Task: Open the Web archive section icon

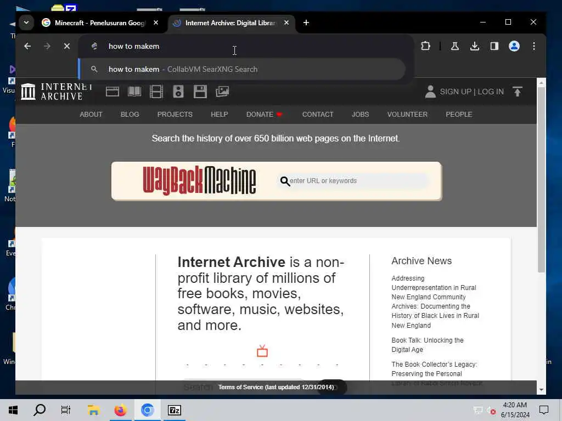Action: tap(112, 92)
